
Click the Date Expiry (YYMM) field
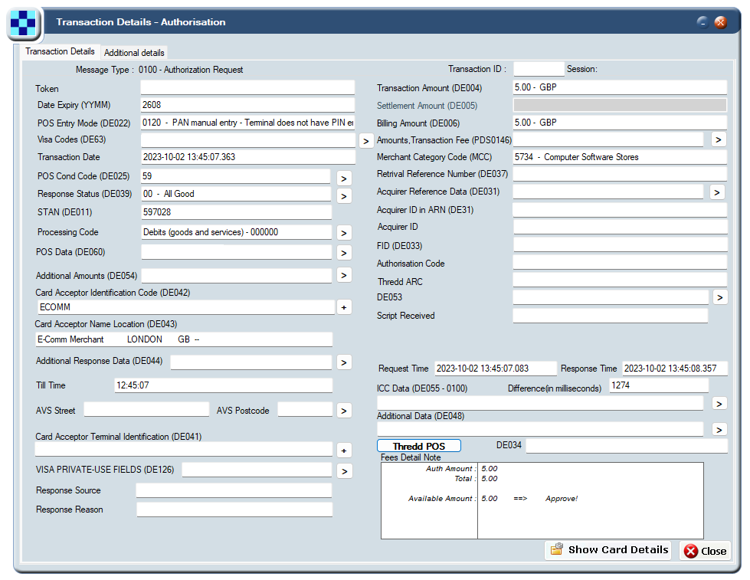pyautogui.click(x=247, y=105)
